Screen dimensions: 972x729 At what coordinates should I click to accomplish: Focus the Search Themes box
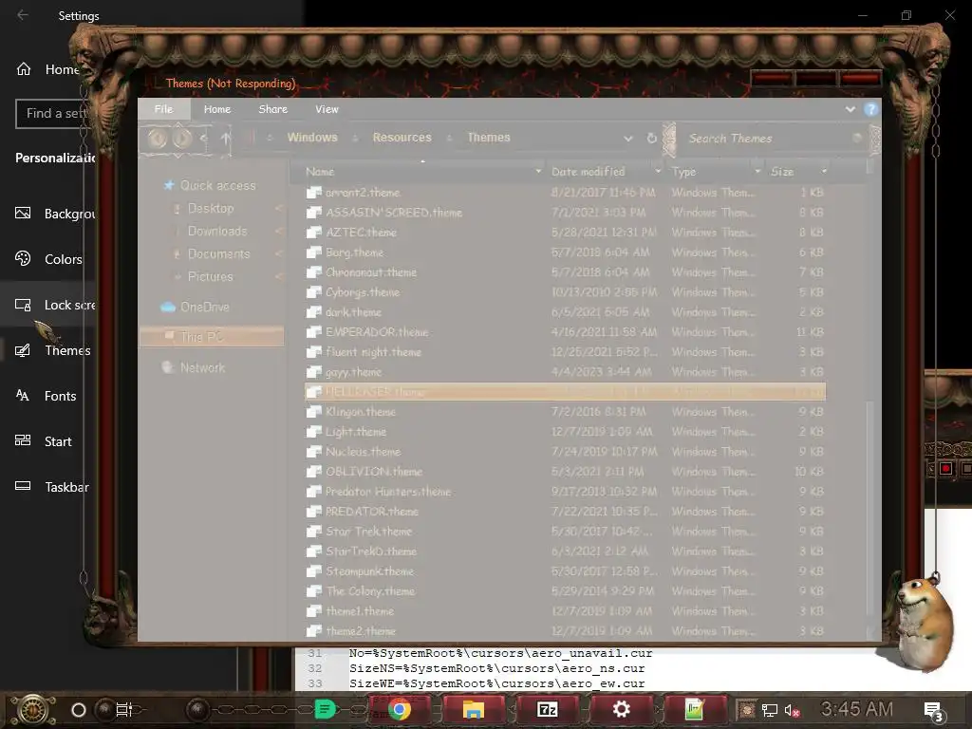pos(772,139)
